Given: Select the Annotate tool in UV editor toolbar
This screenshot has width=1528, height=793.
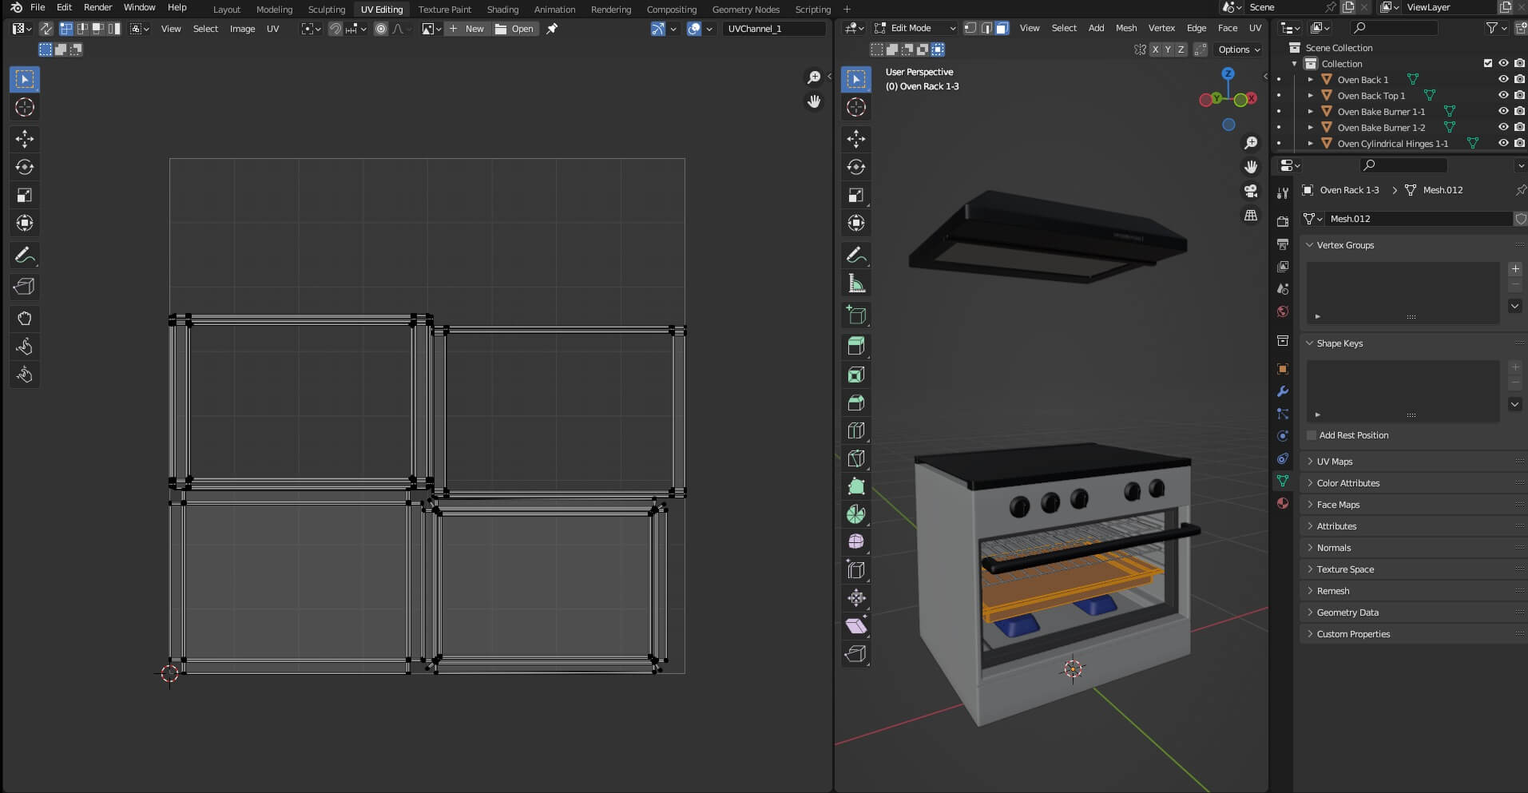Looking at the screenshot, I should pos(25,256).
